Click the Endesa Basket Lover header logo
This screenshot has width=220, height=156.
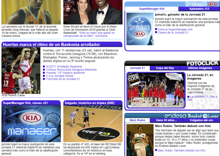(191, 116)
